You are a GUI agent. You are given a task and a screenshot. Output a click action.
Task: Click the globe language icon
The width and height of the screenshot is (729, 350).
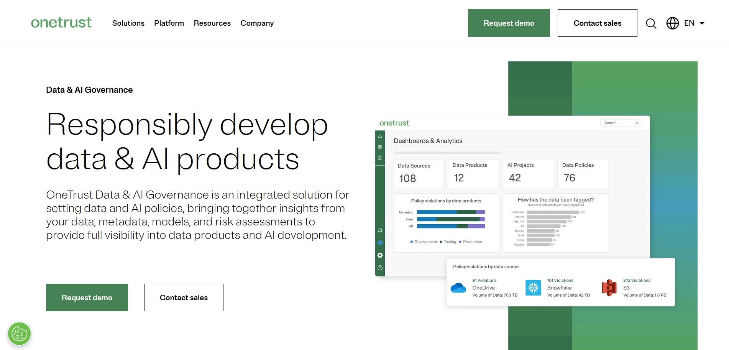pos(672,23)
